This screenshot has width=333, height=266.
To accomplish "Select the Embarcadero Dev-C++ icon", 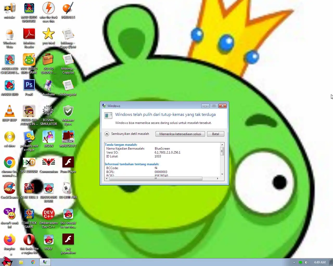I will tap(49, 218).
